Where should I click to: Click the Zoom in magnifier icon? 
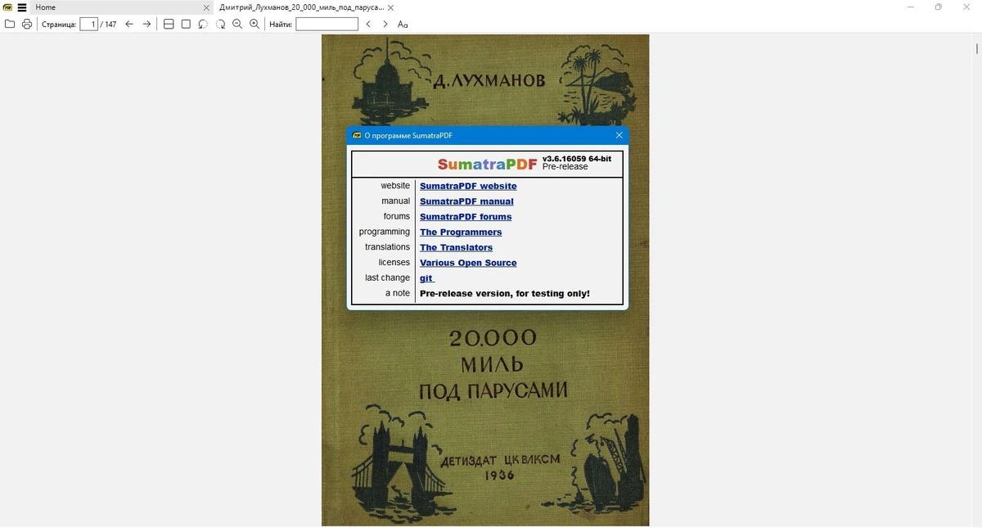(x=255, y=24)
